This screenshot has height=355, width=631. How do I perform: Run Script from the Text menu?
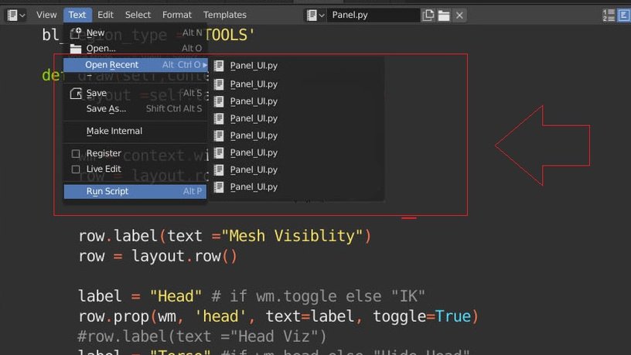(x=135, y=192)
